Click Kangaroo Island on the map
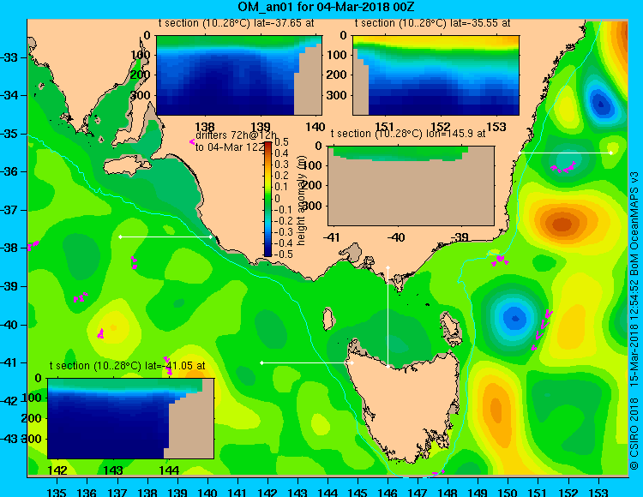This screenshot has width=643, height=497. (127, 166)
